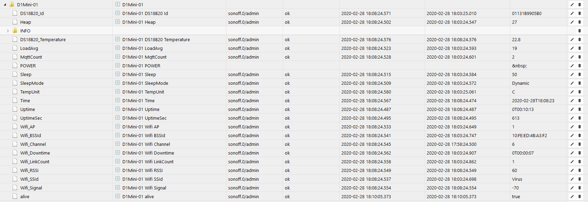Click the file icon beside Uptime
588x202 pixels.
[15, 109]
